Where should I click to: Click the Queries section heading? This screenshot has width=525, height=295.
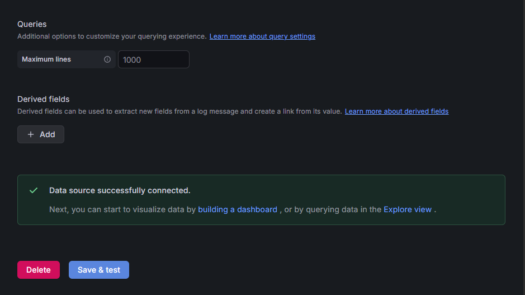pyautogui.click(x=32, y=24)
